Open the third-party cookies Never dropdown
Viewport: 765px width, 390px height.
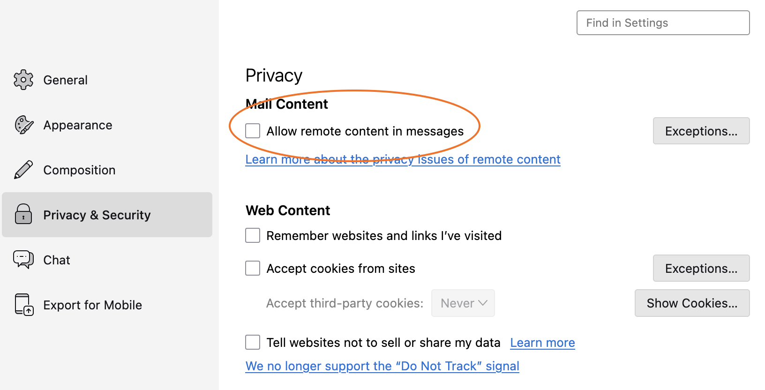(463, 303)
